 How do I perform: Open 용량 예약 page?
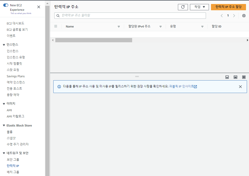pyautogui.click(x=13, y=95)
